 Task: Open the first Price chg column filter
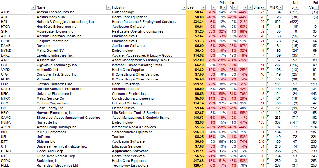(x=214, y=7)
